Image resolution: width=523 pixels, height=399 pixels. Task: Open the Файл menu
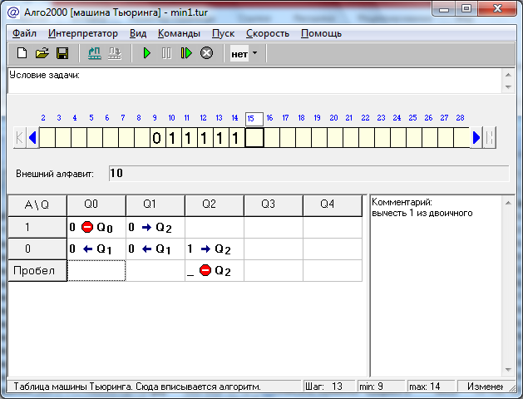[x=24, y=33]
